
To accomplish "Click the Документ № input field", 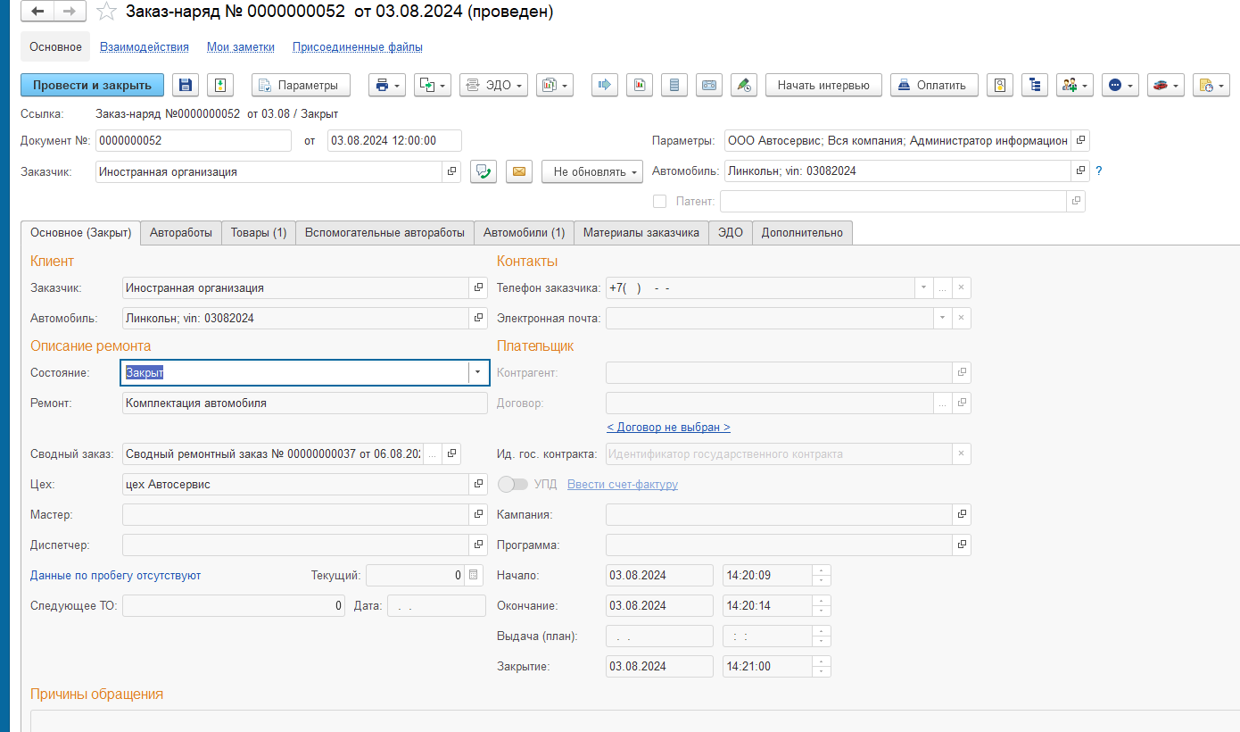I will (194, 140).
